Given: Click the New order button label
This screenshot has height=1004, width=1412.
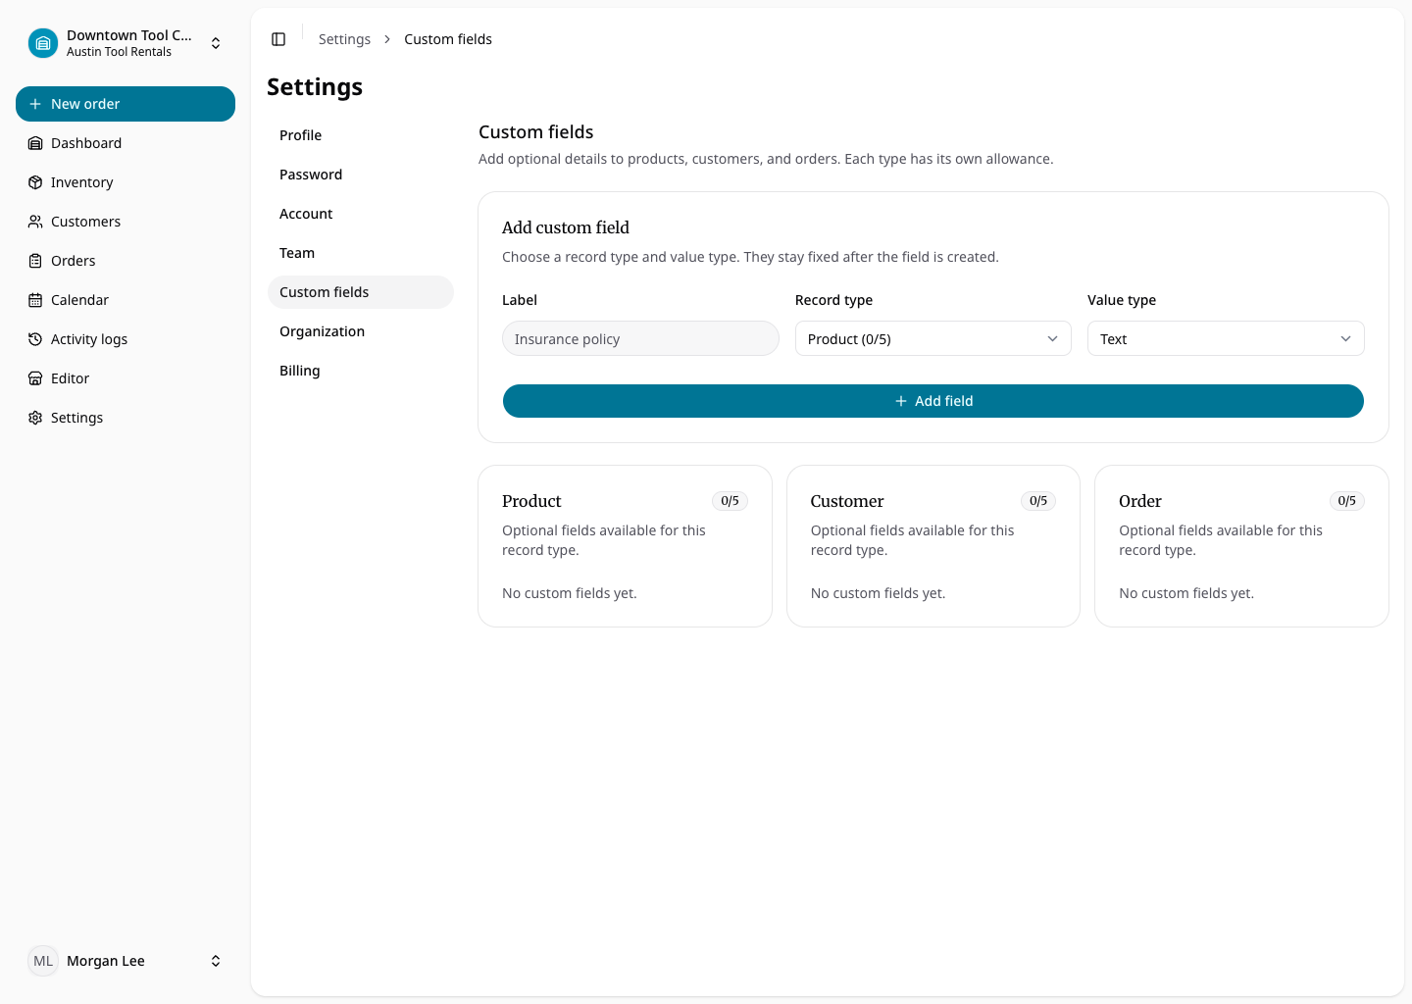Looking at the screenshot, I should (85, 104).
